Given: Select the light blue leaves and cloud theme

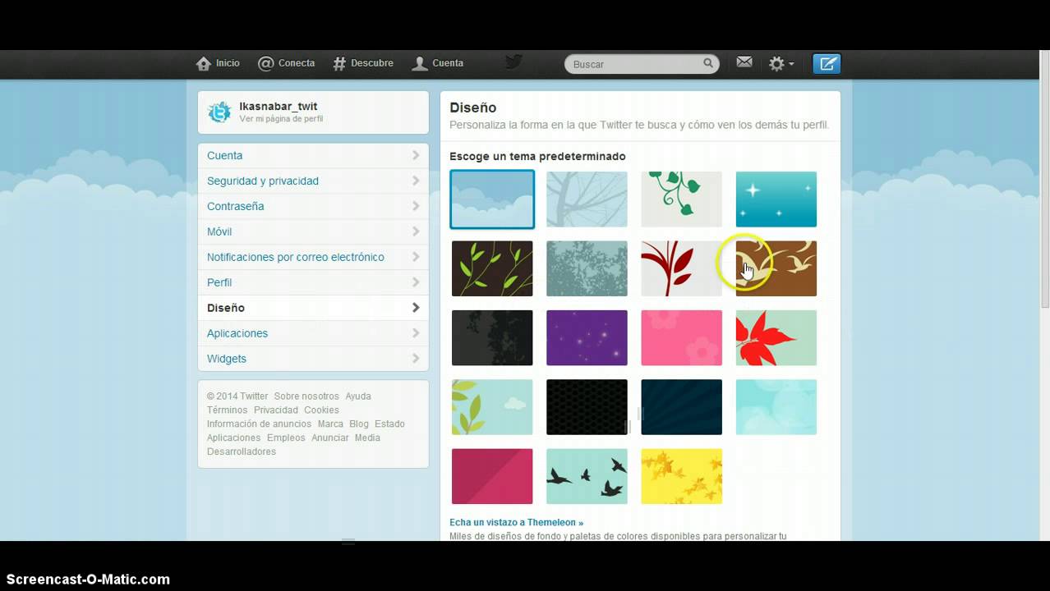Looking at the screenshot, I should (x=492, y=407).
